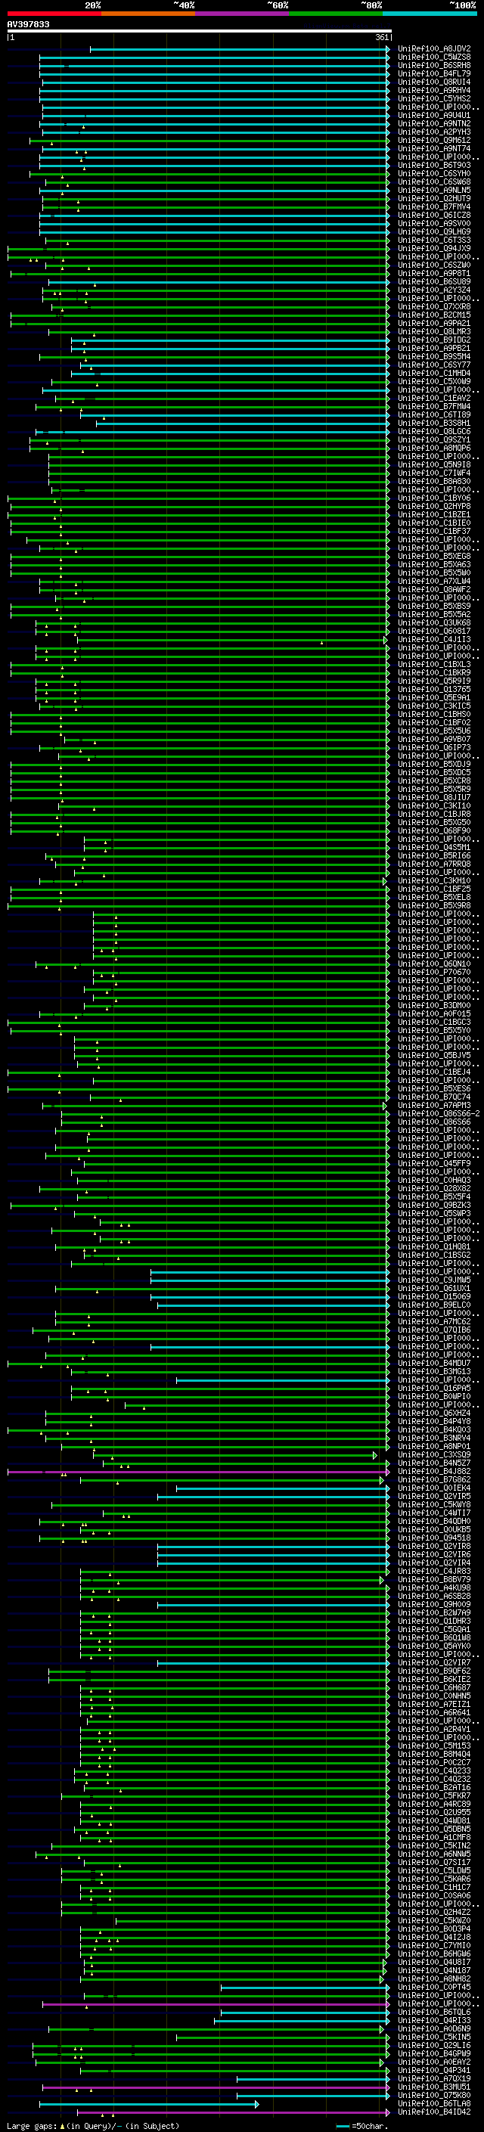Open hit UniRef100_B4FL79
Viewport: 484px width, 2132px height.
point(434,73)
